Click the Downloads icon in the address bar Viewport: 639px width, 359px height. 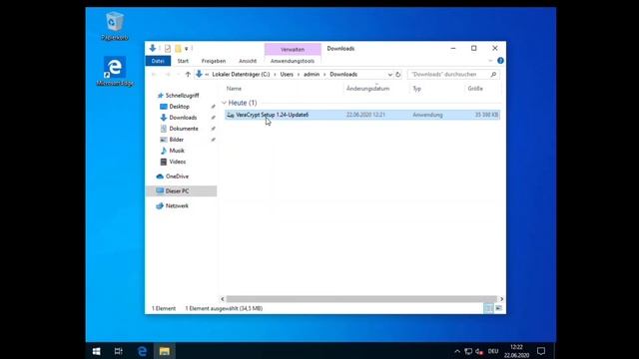[199, 74]
